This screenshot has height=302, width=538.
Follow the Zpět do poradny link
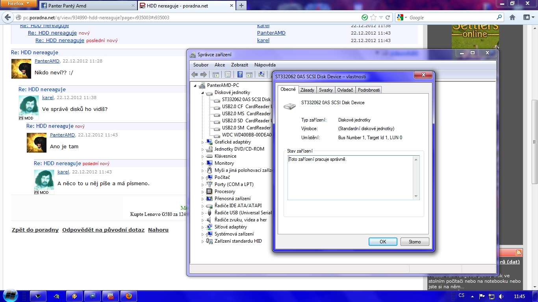click(x=35, y=230)
